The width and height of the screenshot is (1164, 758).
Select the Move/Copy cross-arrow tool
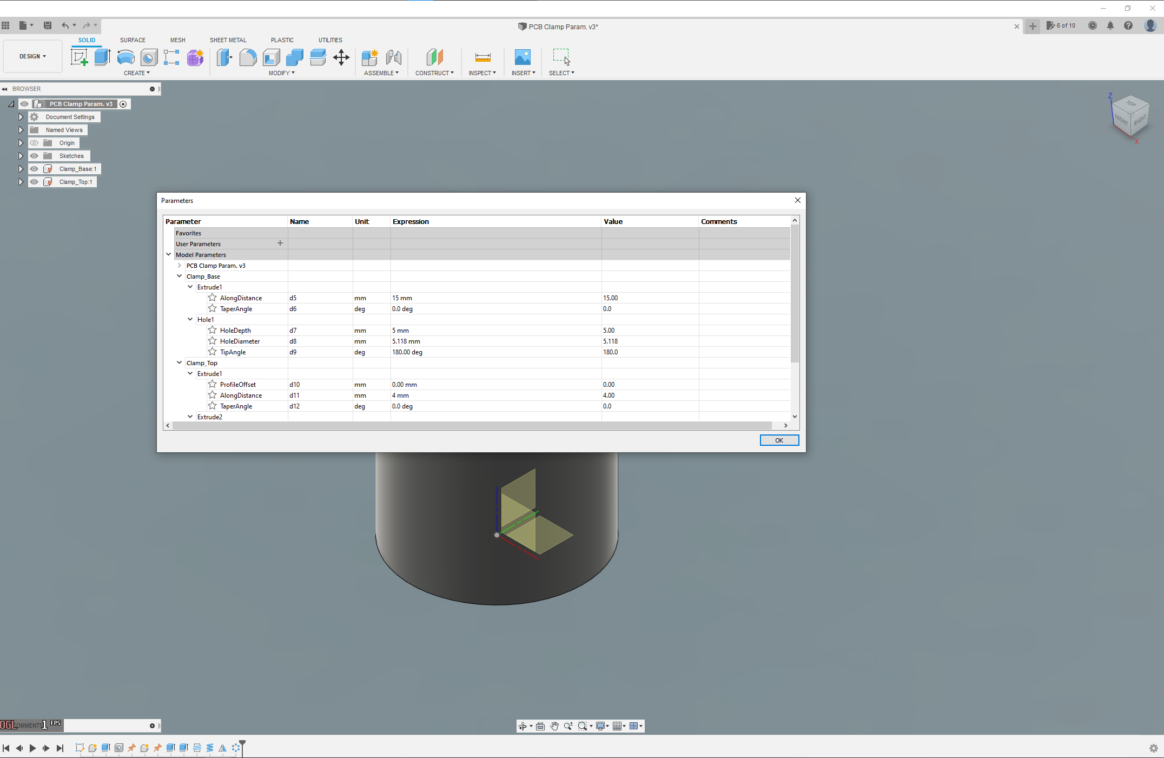pyautogui.click(x=341, y=57)
